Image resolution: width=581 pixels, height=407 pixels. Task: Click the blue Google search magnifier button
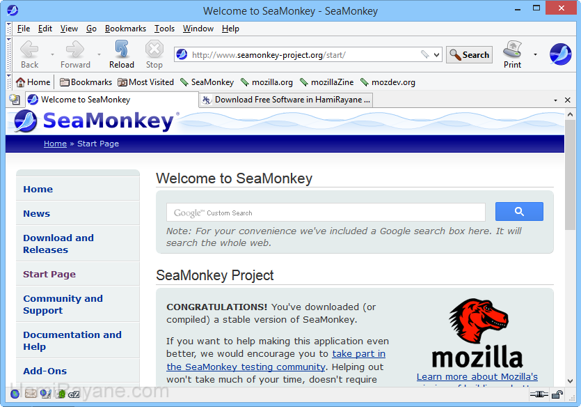pos(519,211)
